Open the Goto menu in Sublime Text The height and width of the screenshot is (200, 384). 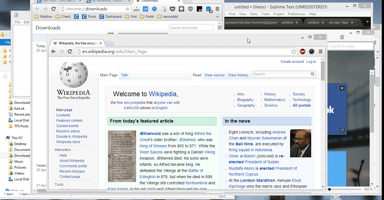(x=254, y=14)
